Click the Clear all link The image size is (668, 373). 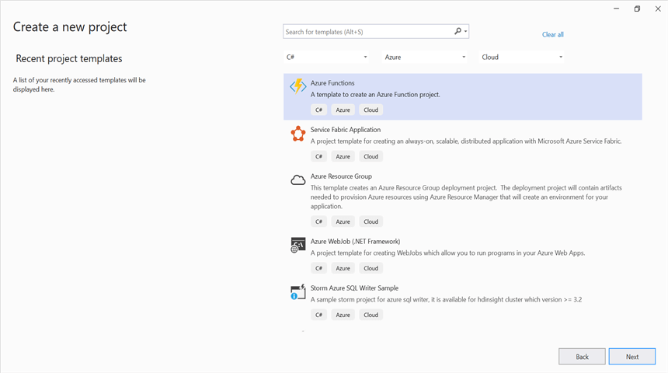pos(552,34)
